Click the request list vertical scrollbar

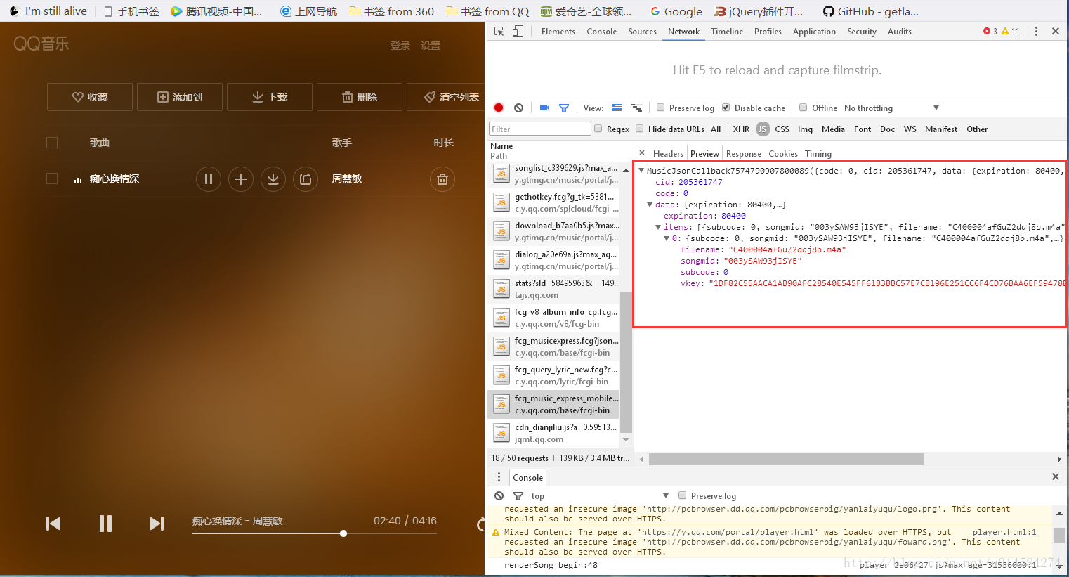626,362
